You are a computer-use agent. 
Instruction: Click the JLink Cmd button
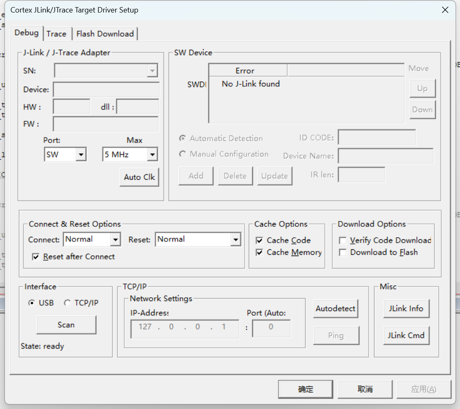406,336
